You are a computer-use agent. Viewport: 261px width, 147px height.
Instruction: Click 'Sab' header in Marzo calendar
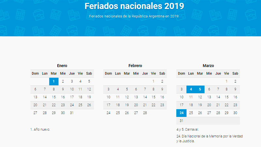coord(235,73)
